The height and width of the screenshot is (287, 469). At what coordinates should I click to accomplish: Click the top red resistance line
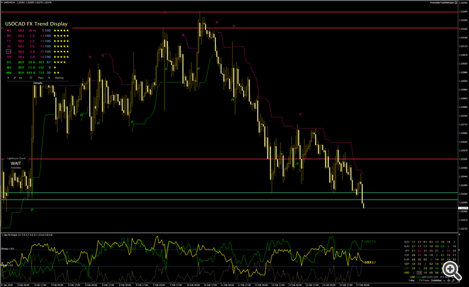(x=229, y=12)
